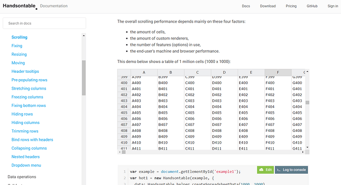Open the Nested headers docs page
341x185 pixels.
(25, 157)
